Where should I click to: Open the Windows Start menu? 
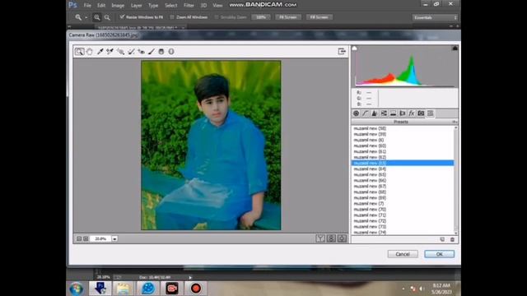[x=77, y=289]
